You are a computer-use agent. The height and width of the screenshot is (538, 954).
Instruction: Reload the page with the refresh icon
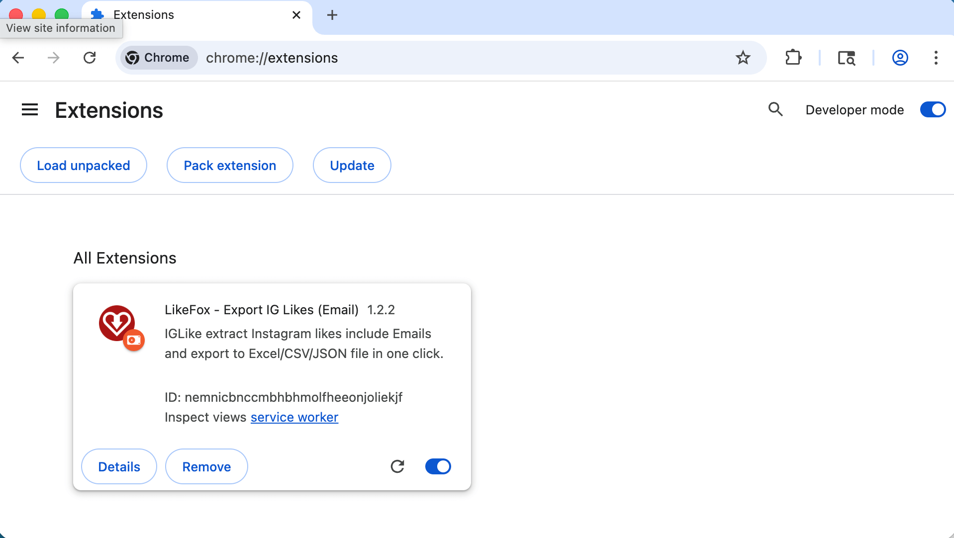pyautogui.click(x=90, y=58)
